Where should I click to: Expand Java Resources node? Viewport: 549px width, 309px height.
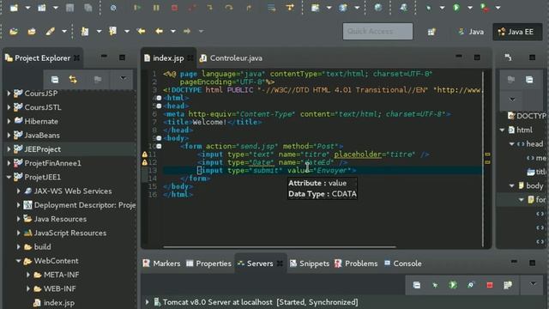point(18,219)
